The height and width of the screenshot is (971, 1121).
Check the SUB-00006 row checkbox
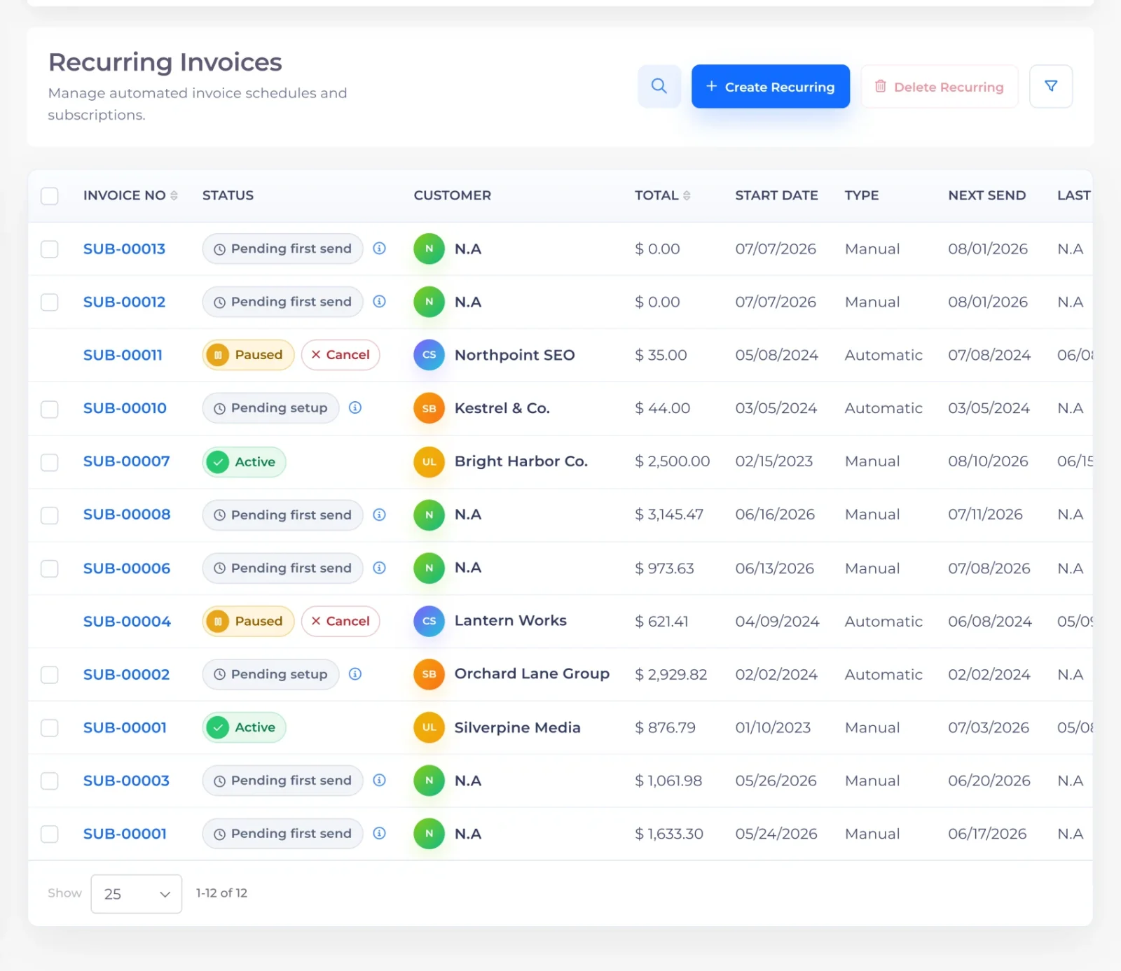tap(49, 568)
